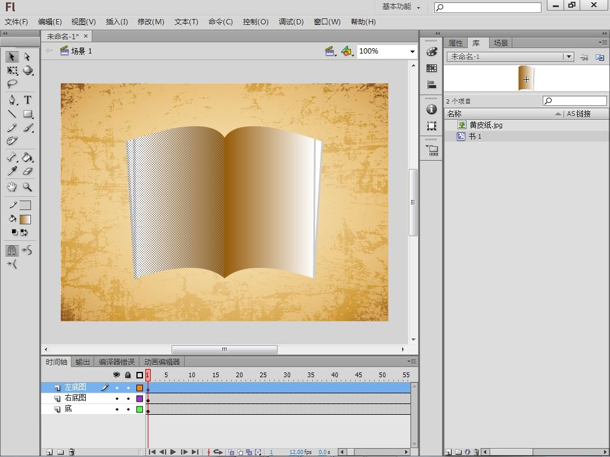
Task: Pick the Paint Bucket tool
Action: (x=27, y=158)
